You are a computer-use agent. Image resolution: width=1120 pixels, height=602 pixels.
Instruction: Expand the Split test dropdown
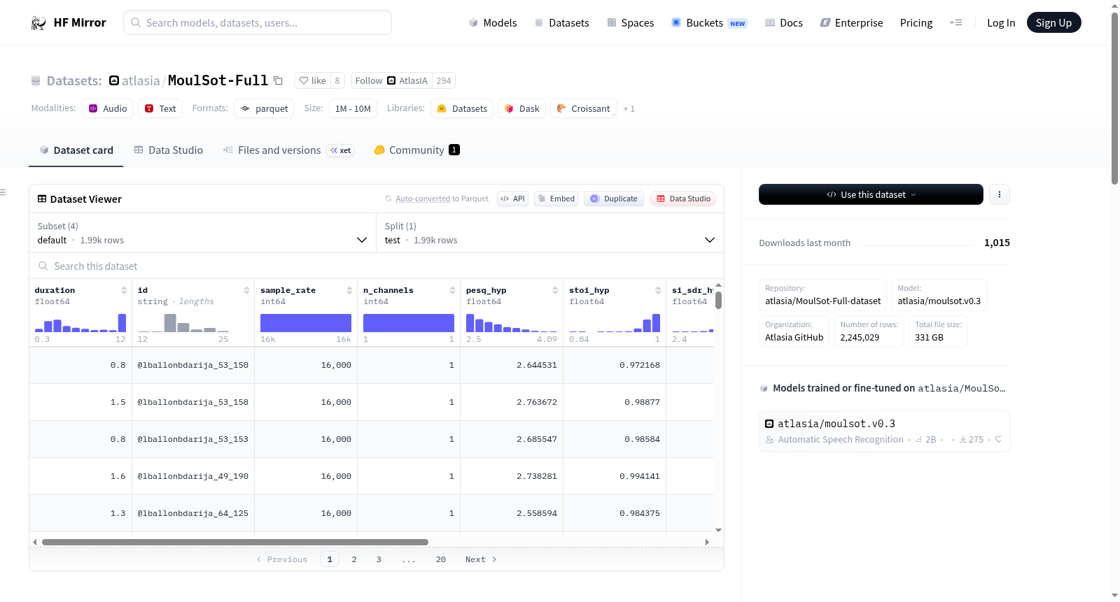(550, 233)
